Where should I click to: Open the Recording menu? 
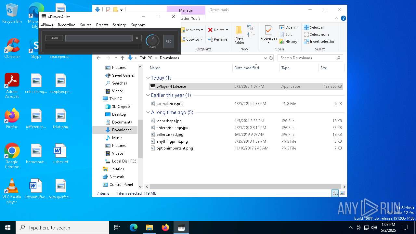click(x=67, y=25)
